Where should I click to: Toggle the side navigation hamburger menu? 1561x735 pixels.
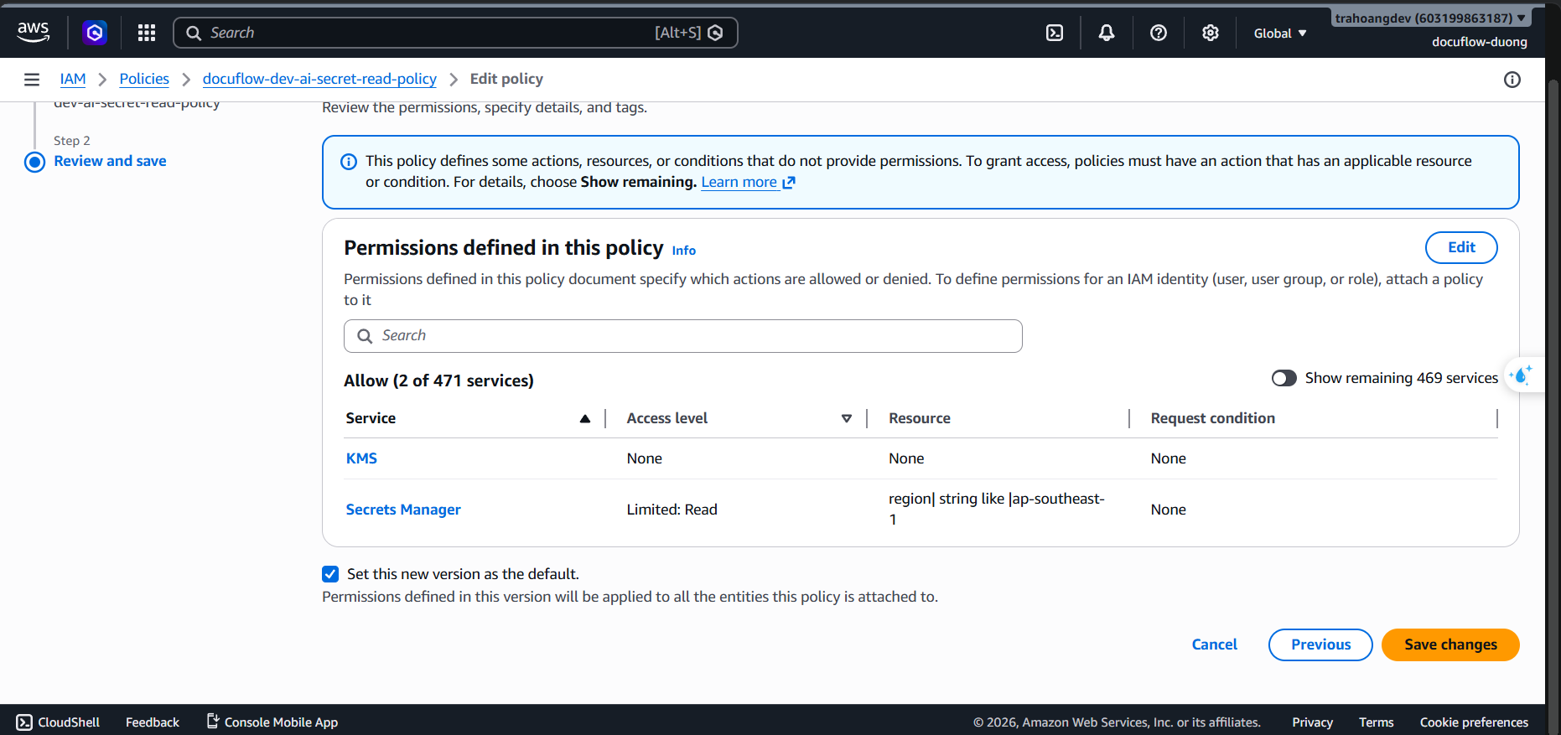pos(32,80)
